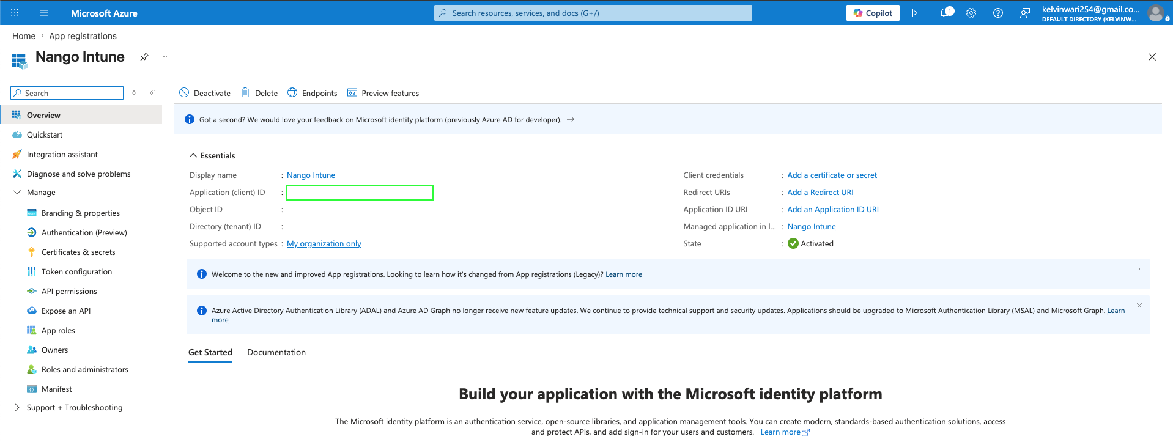The height and width of the screenshot is (442, 1173).
Task: Delete the app registration
Action: pos(259,93)
